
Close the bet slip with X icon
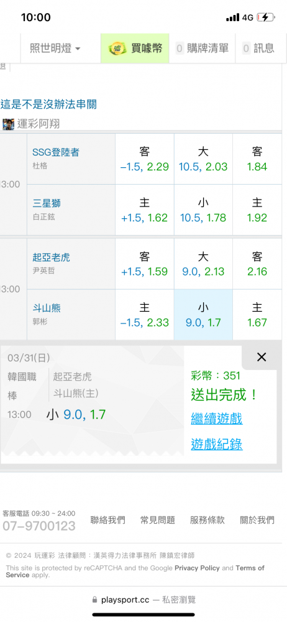[262, 357]
